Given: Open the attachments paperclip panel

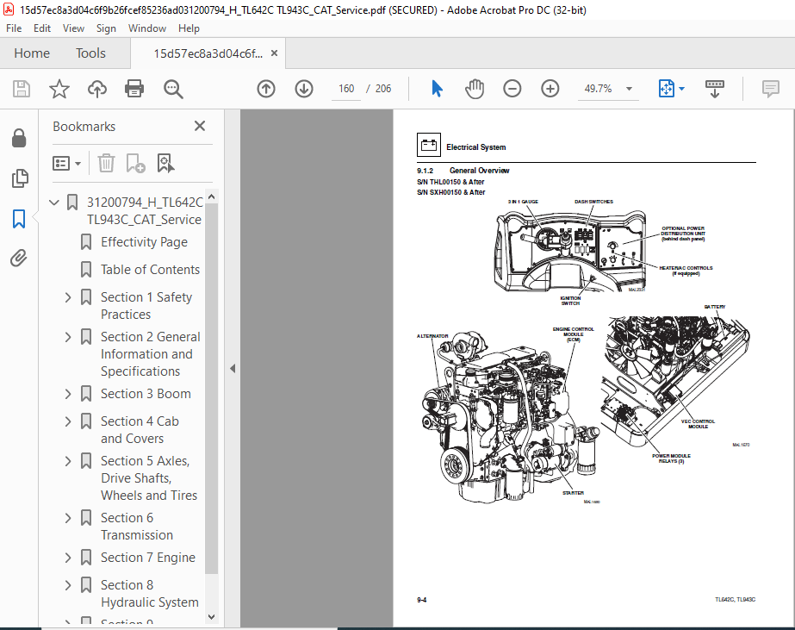Looking at the screenshot, I should click(19, 259).
